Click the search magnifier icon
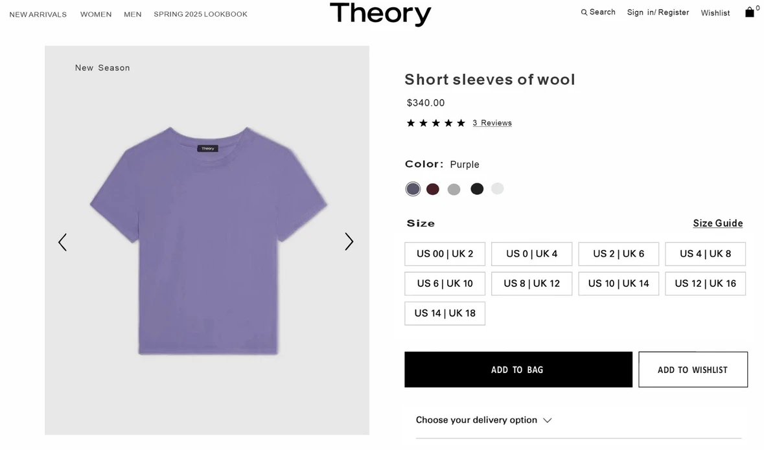The height and width of the screenshot is (450, 764). tap(584, 12)
